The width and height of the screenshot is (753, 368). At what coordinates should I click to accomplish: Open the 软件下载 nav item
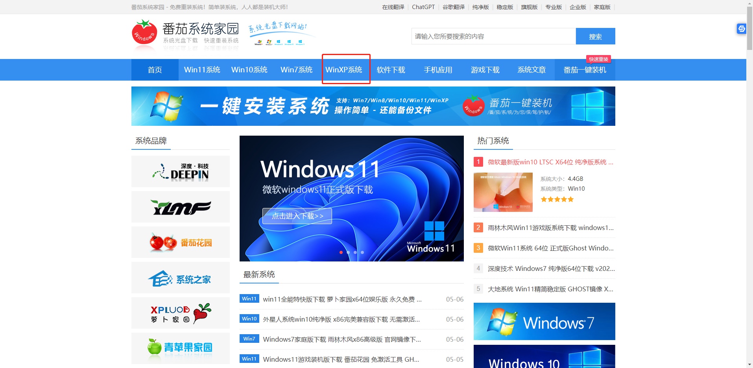point(391,70)
